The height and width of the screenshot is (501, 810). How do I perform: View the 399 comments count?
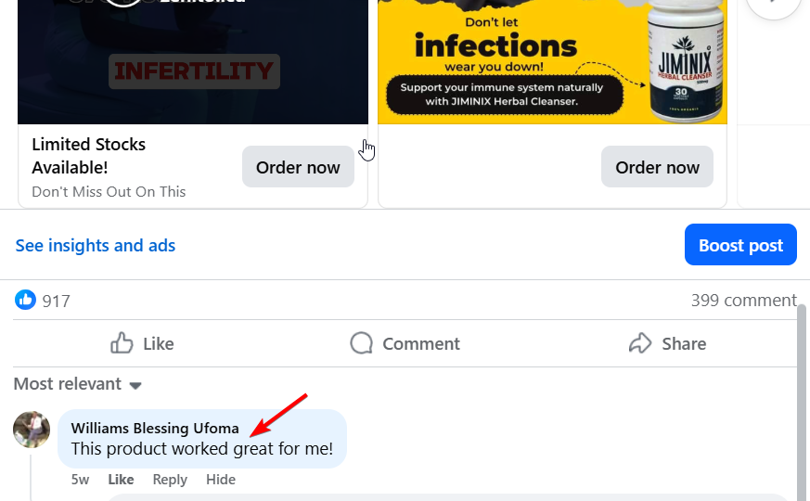[744, 300]
